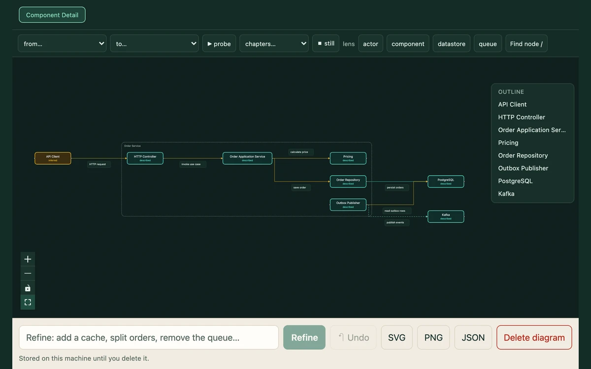Toggle the component lens filter
The height and width of the screenshot is (369, 591).
pos(408,43)
